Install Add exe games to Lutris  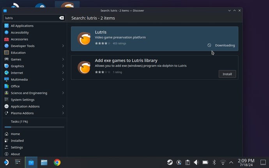click(227, 74)
